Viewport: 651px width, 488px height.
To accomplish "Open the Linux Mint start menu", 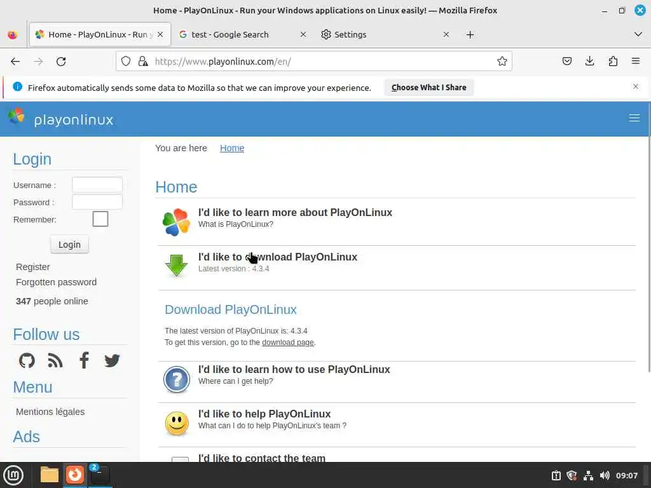I will (x=13, y=475).
